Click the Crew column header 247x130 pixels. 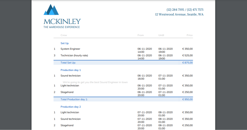pos(64,35)
